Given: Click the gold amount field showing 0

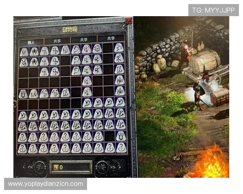Looking at the screenshot, I should click(71, 167).
